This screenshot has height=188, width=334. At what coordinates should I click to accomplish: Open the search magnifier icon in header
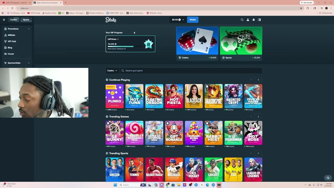click(x=242, y=20)
